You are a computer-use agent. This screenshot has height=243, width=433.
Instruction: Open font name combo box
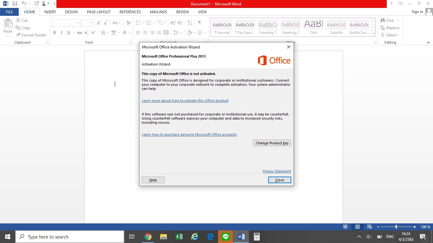(66, 23)
